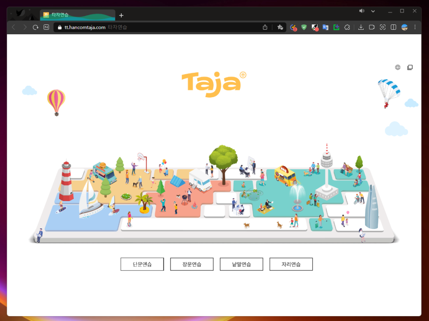429x321 pixels.
Task: Click the video recorder toolbar icon
Action: tap(372, 27)
